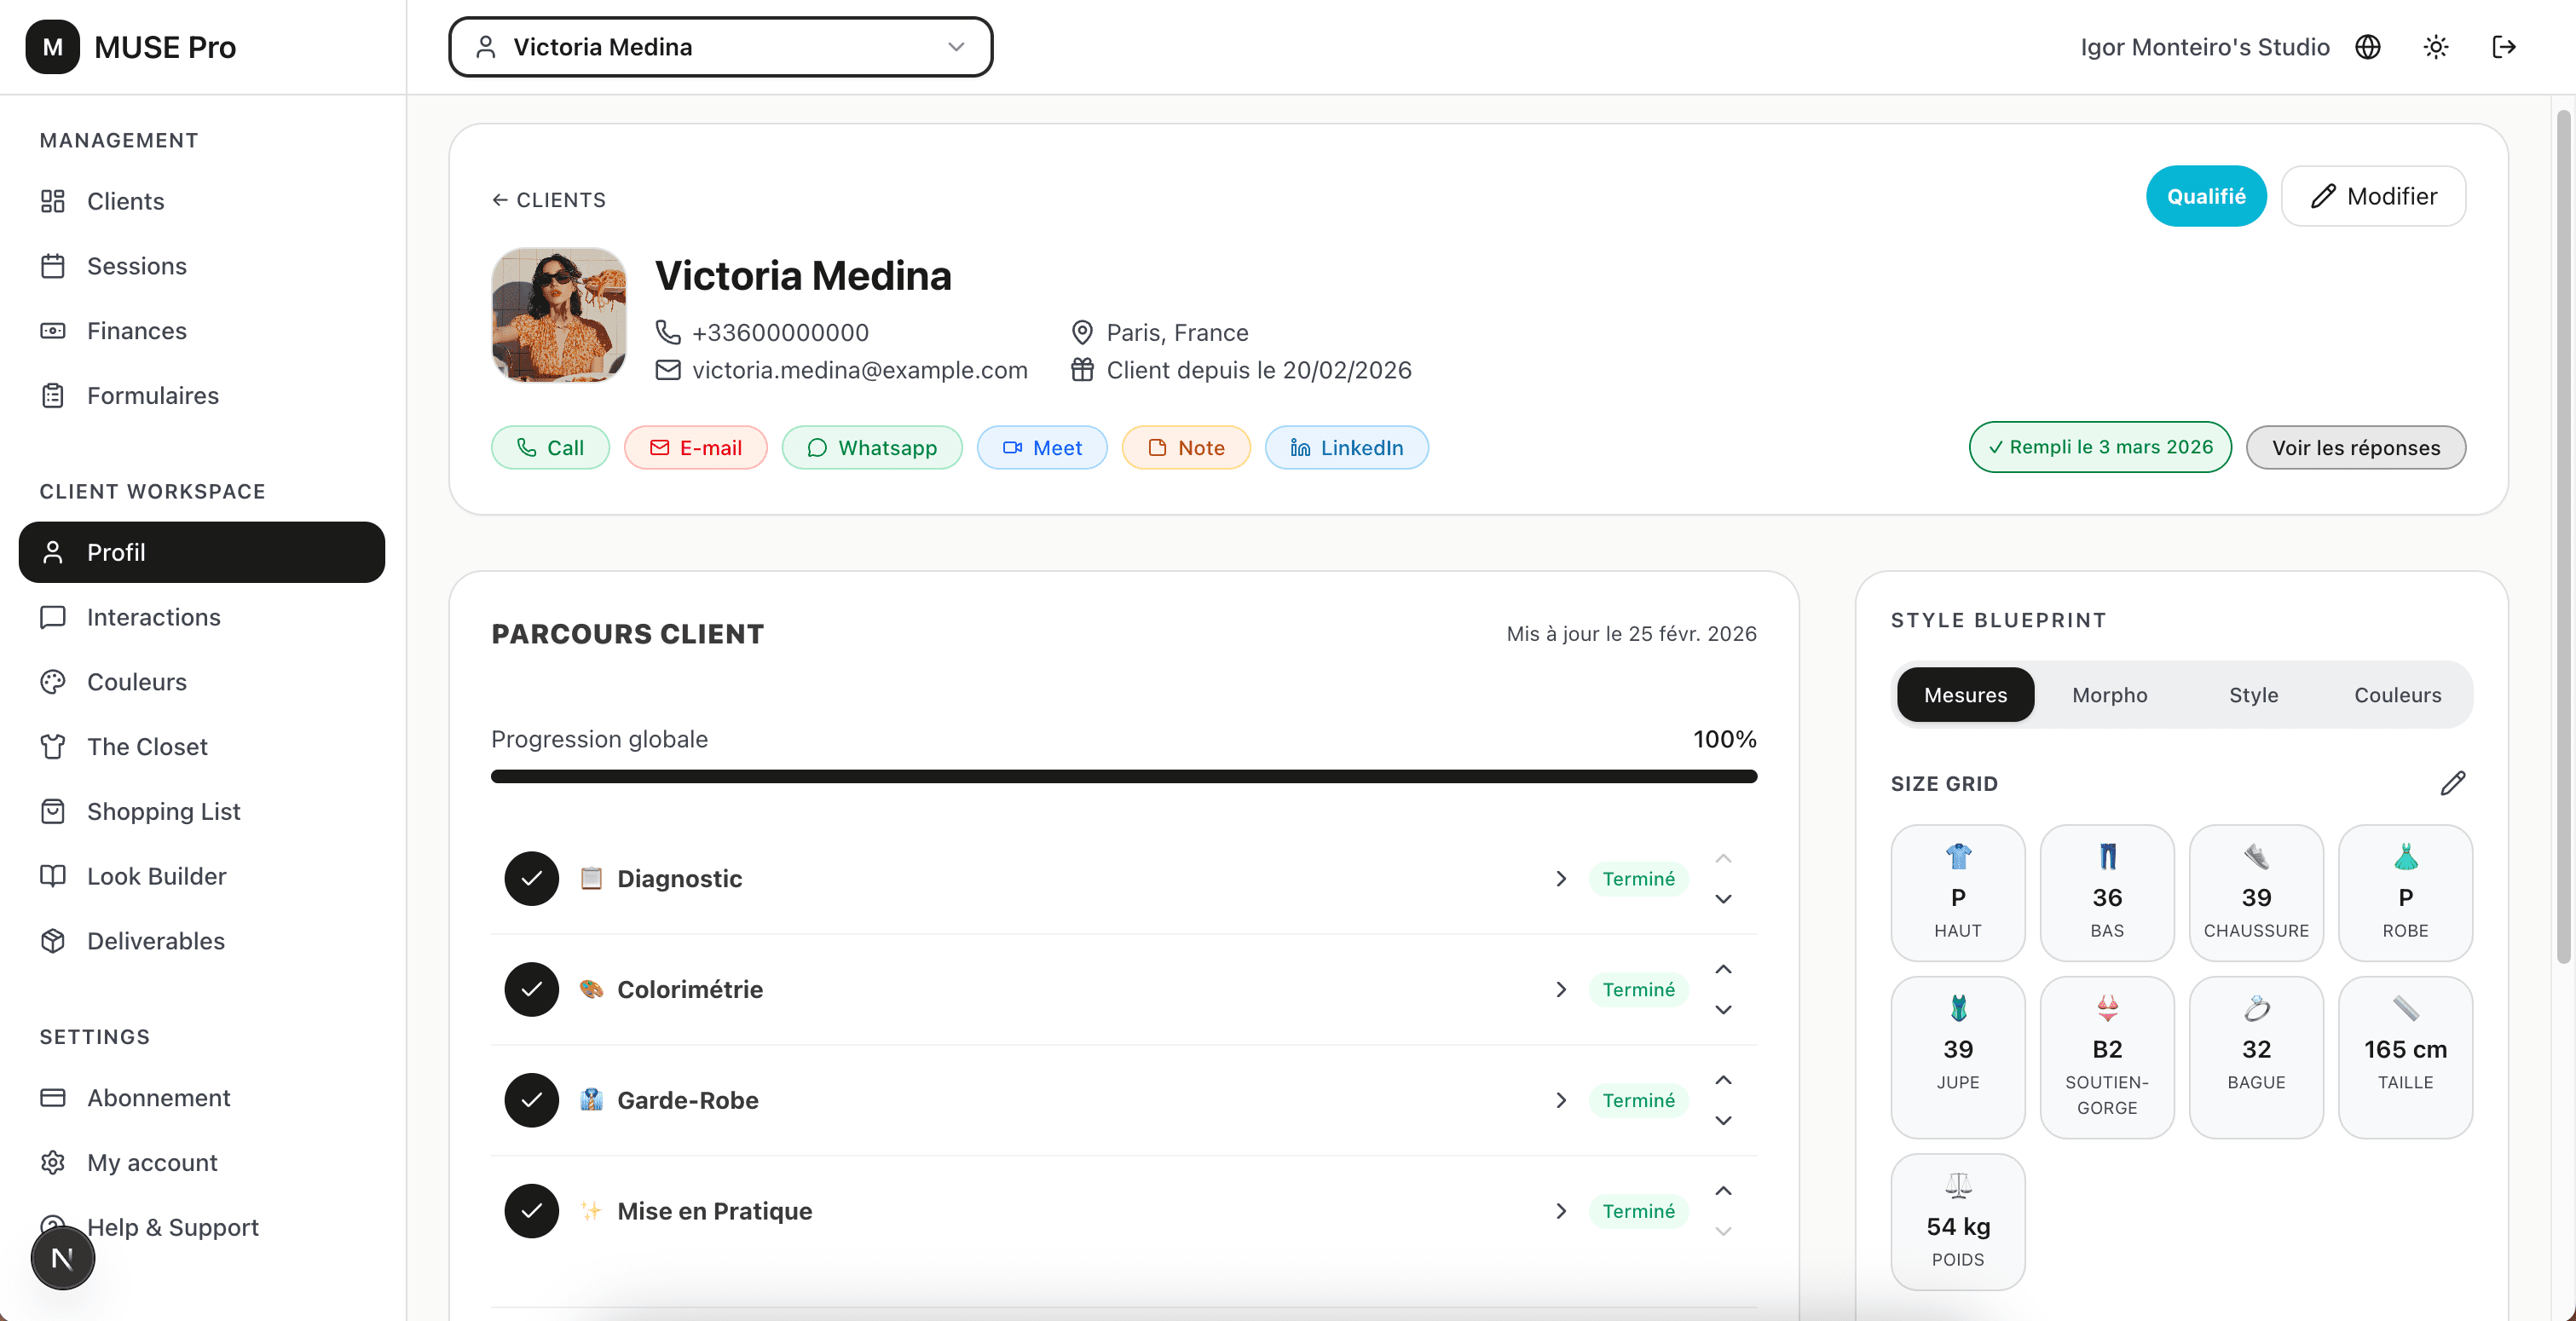This screenshot has width=2576, height=1321.
Task: Open the Whatsapp contact action
Action: (871, 448)
